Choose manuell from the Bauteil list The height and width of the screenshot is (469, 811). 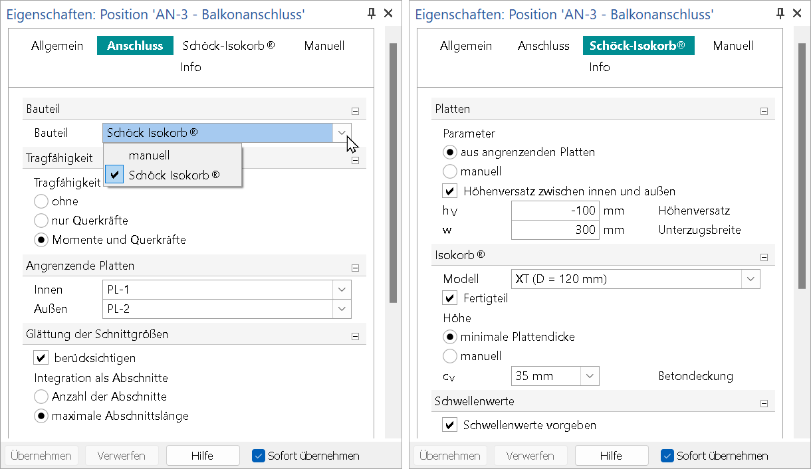click(x=150, y=155)
